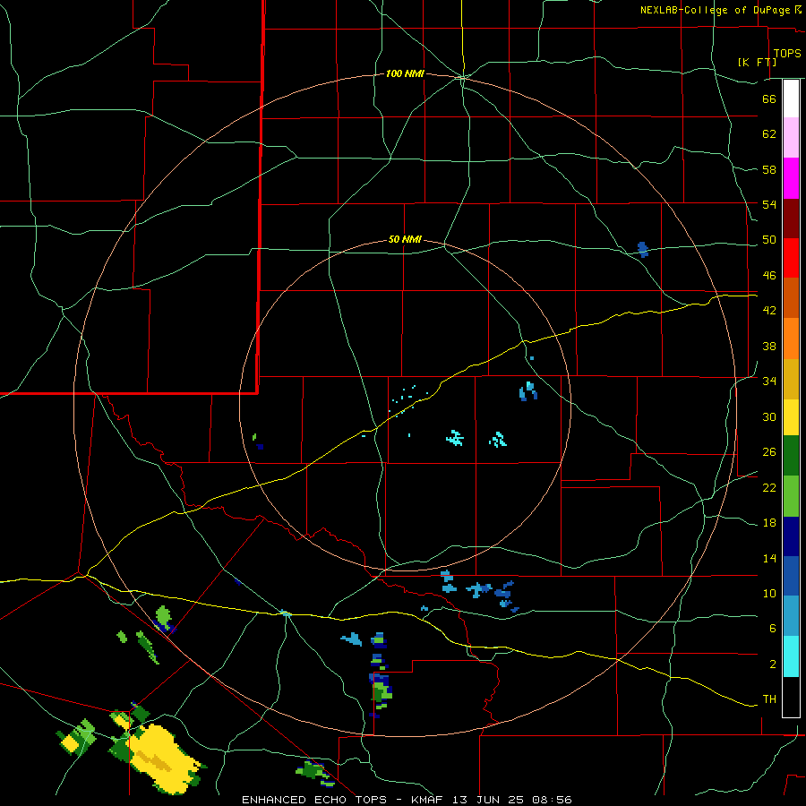The image size is (806, 806).
Task: Click the "[K FT]" units label
Action: click(x=757, y=62)
